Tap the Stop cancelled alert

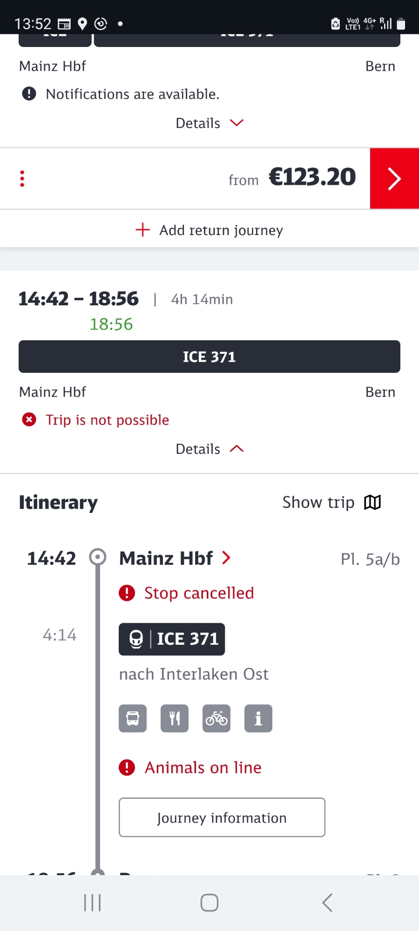(x=199, y=593)
